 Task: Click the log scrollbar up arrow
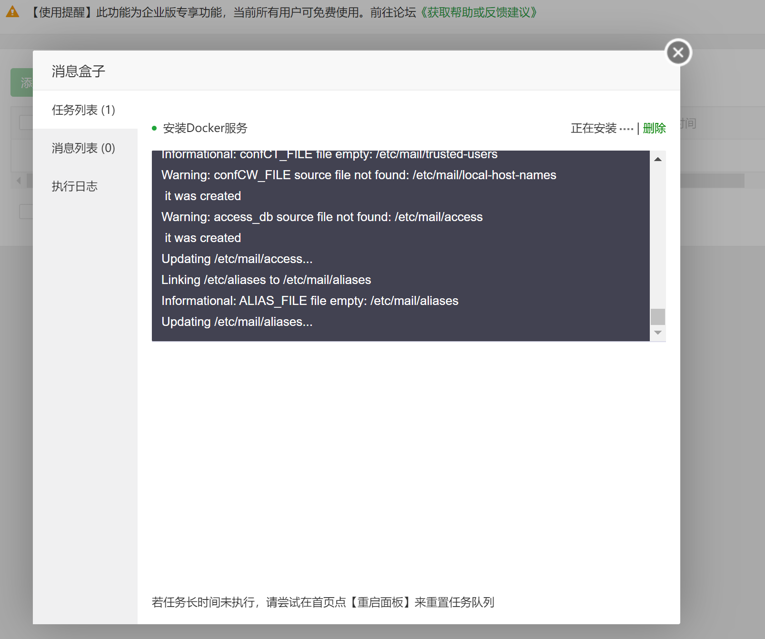658,159
